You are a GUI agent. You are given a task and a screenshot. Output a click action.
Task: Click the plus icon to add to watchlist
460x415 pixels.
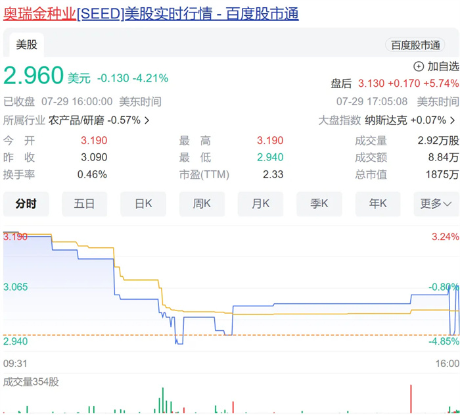[x=419, y=66]
